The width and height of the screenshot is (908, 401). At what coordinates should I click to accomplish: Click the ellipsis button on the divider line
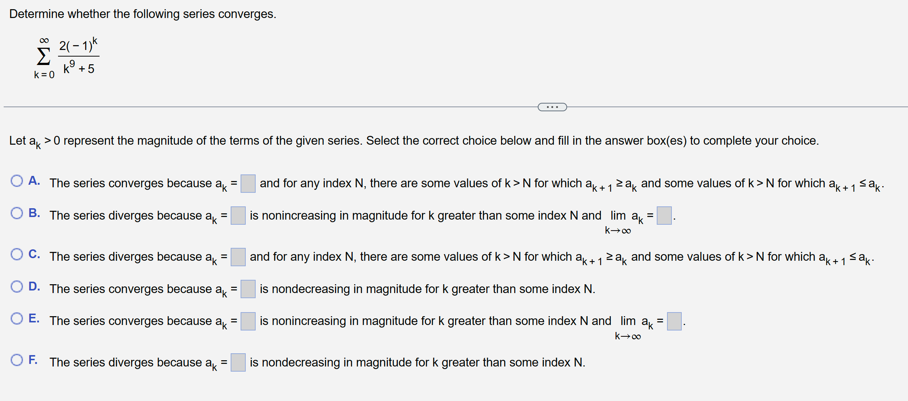point(552,106)
